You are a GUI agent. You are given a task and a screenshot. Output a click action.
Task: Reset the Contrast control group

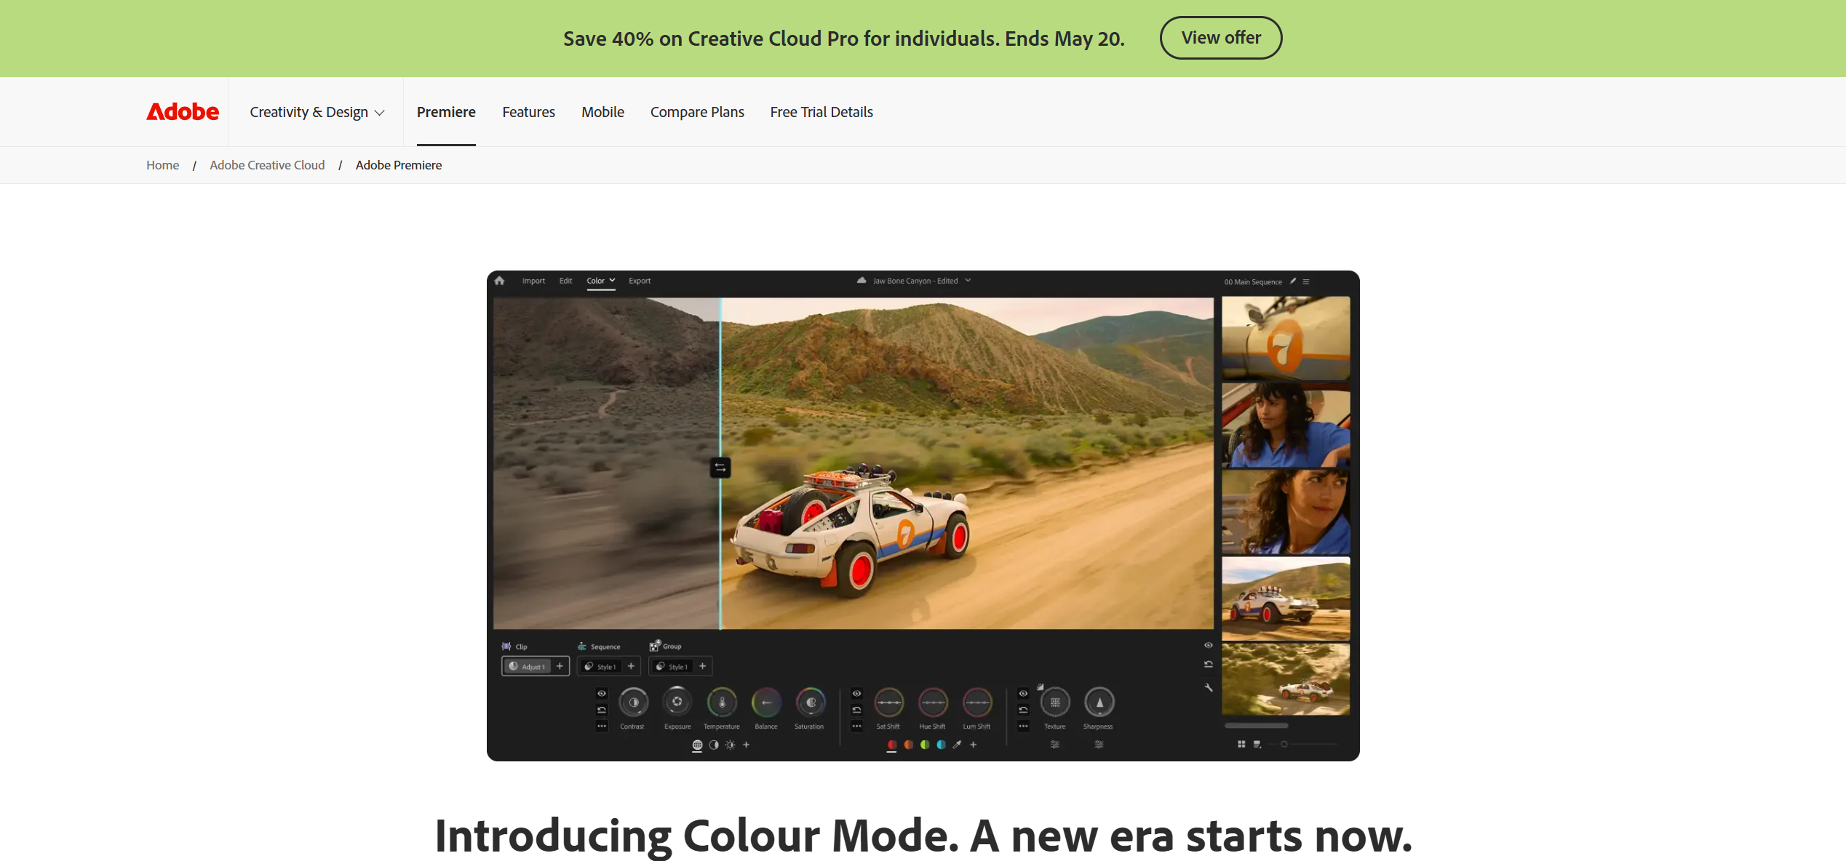[x=602, y=710]
